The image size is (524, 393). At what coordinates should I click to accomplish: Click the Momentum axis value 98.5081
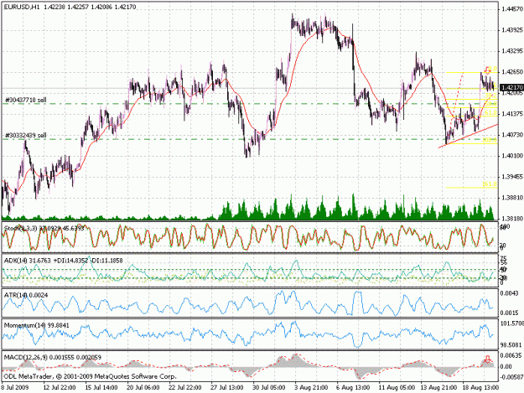pos(511,344)
